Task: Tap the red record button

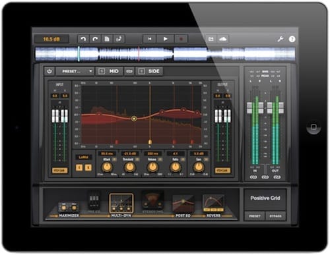Action: tap(181, 39)
